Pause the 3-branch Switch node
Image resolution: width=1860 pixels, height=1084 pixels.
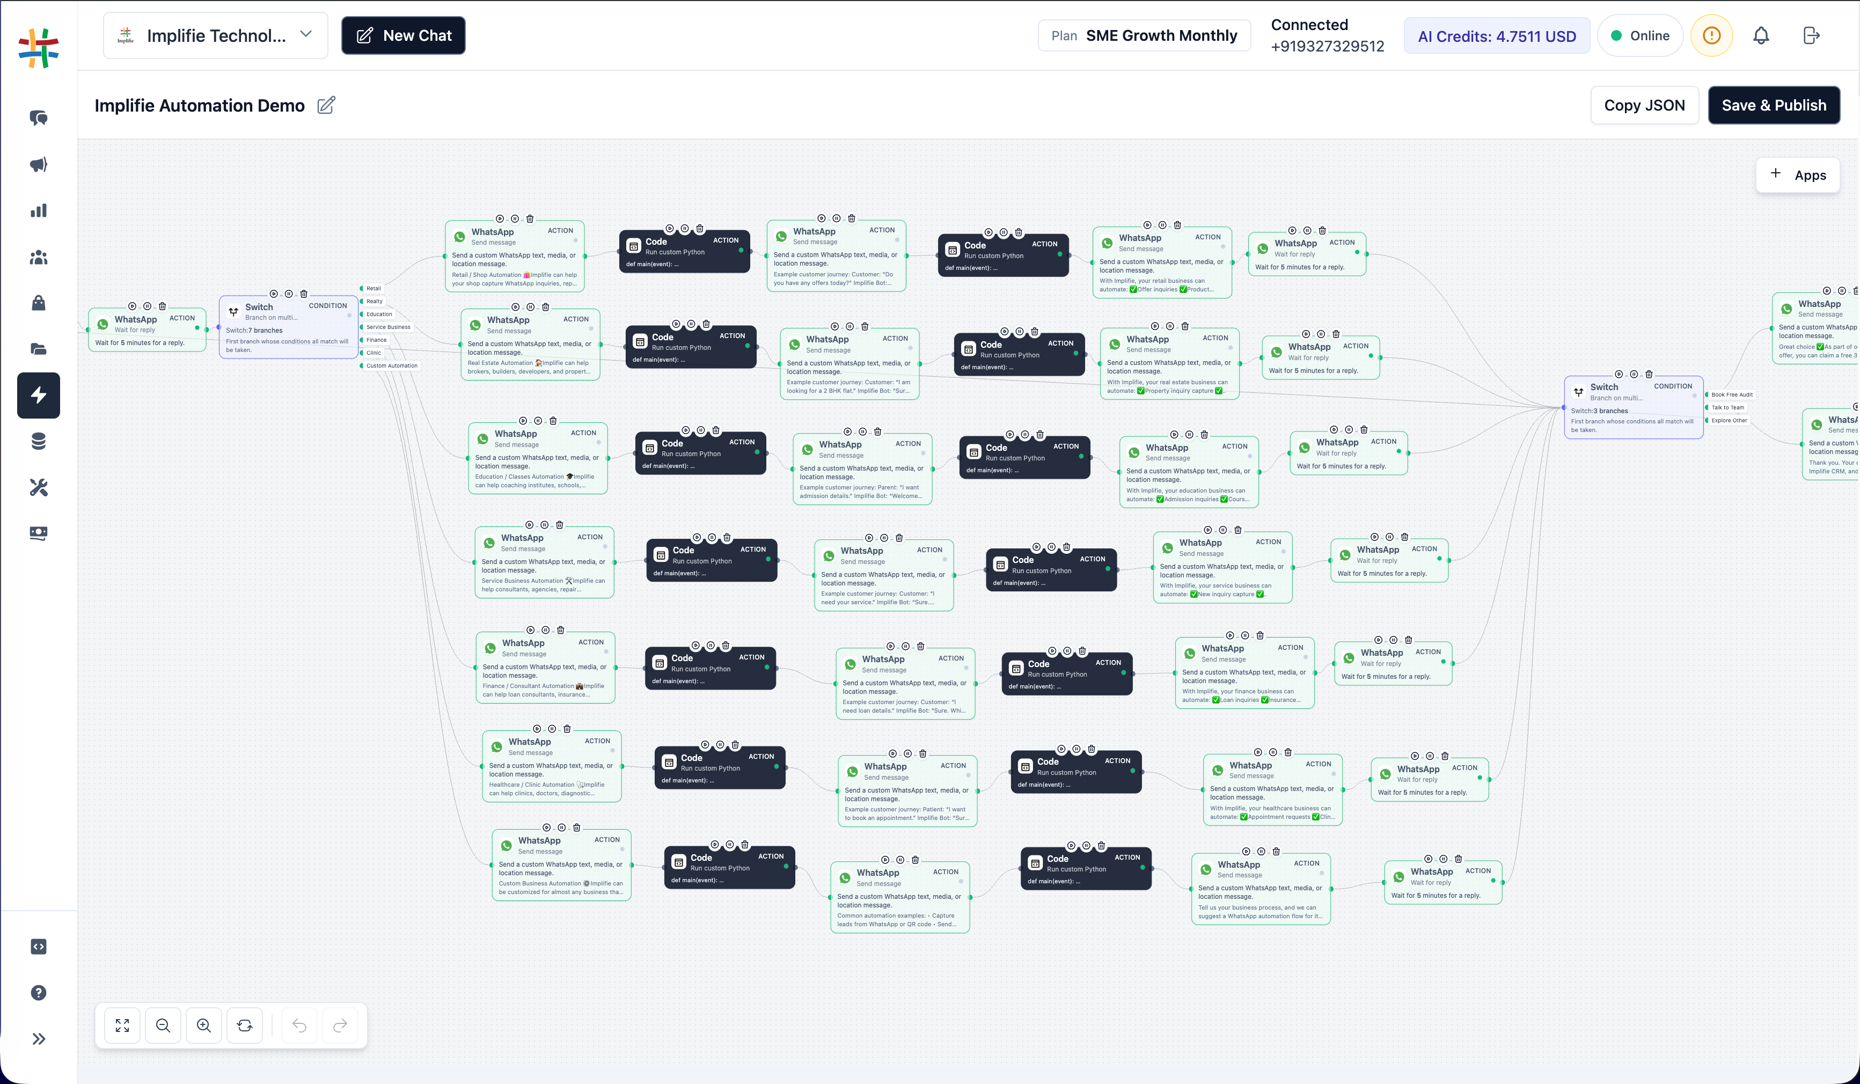point(1634,374)
